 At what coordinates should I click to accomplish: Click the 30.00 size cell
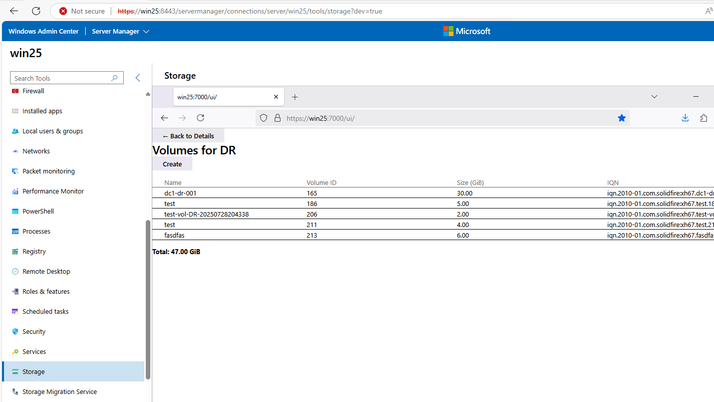pos(464,193)
